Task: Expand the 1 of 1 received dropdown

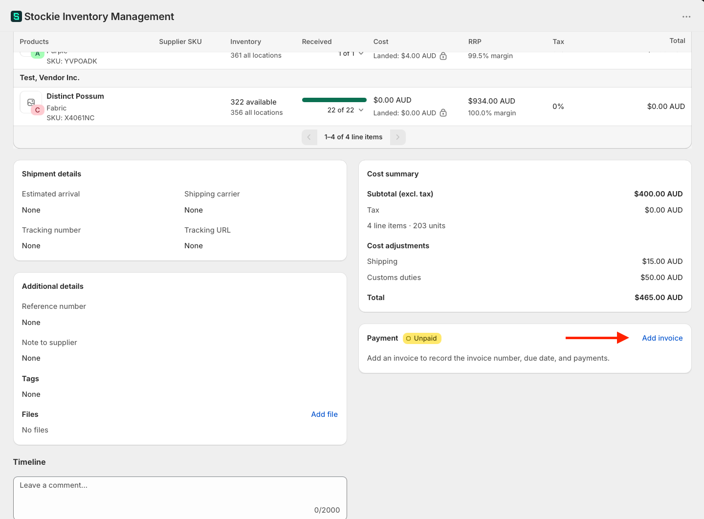Action: [x=351, y=53]
